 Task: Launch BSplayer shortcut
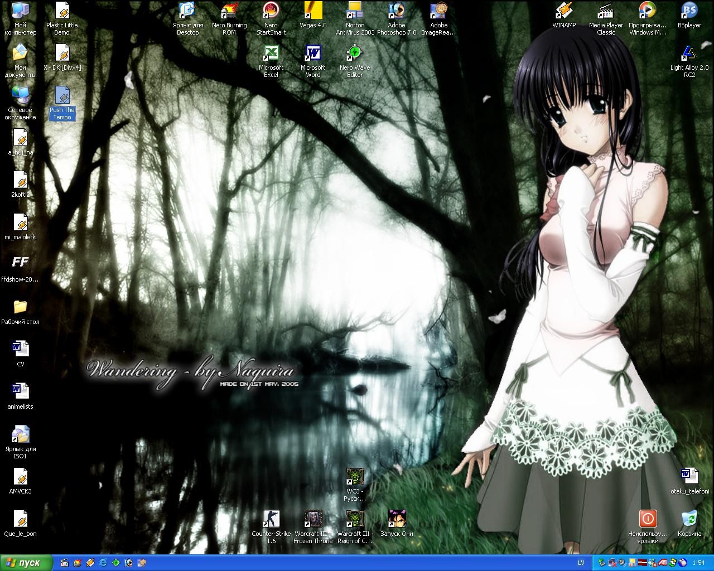pos(689,16)
